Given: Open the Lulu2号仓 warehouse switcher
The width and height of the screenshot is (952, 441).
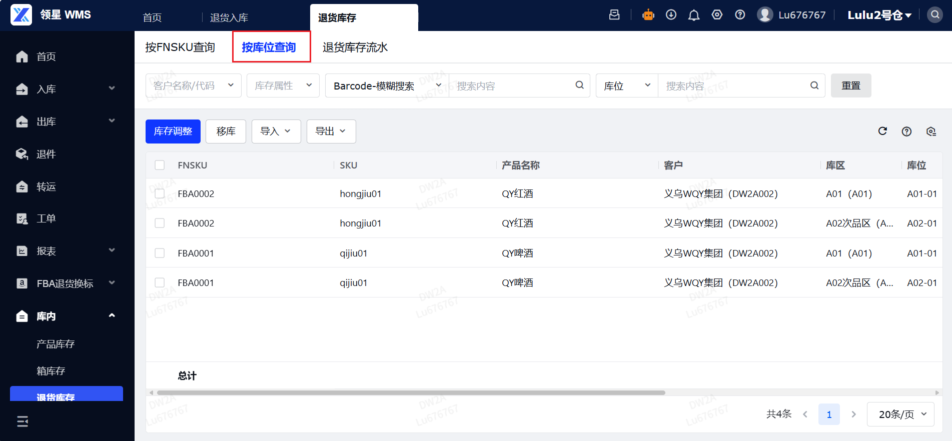Looking at the screenshot, I should pyautogui.click(x=879, y=15).
